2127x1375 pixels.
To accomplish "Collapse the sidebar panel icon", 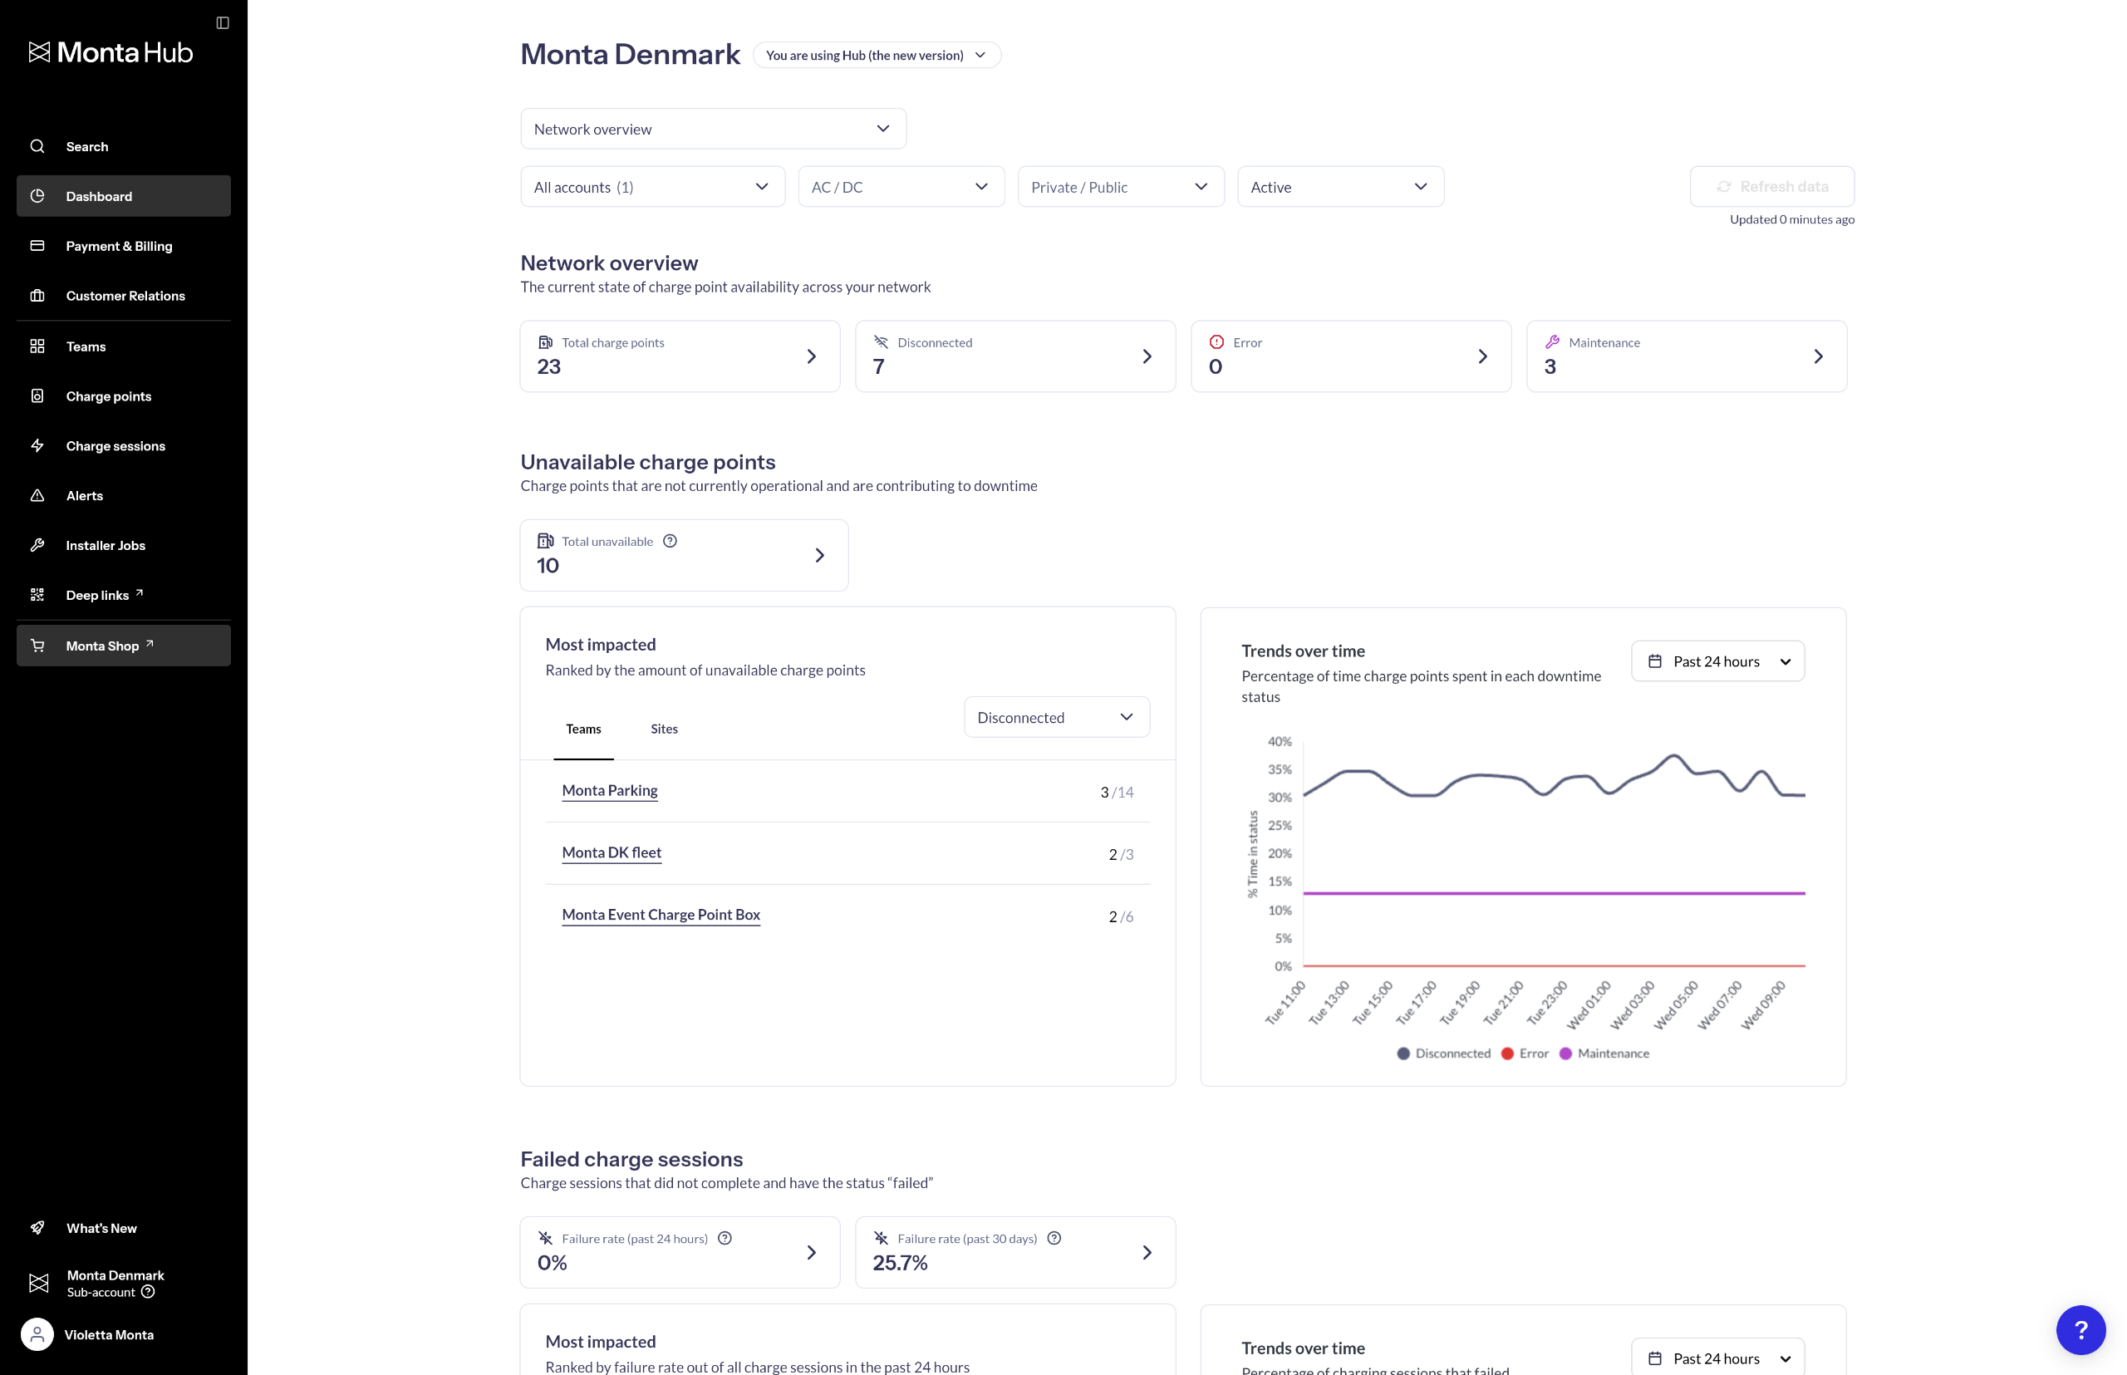I will pos(223,23).
